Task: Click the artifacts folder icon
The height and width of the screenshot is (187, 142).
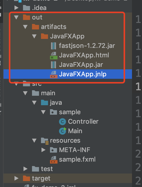Action: [x=35, y=27]
